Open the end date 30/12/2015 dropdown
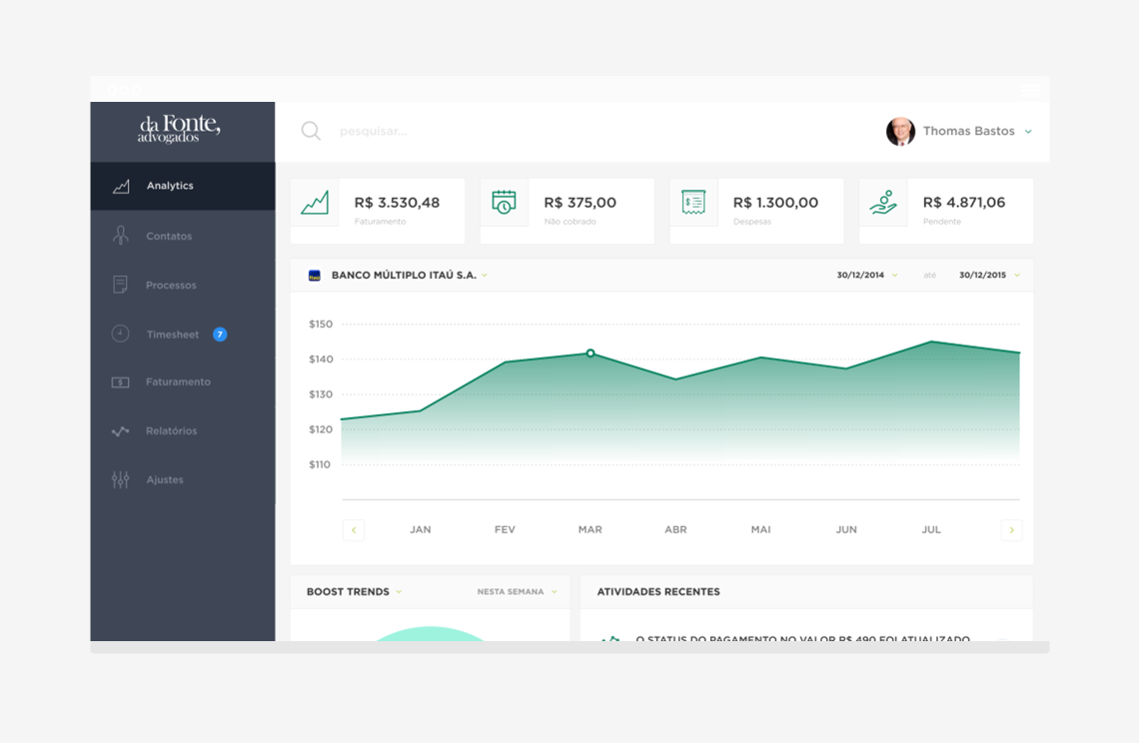Viewport: 1139px width, 743px height. coord(989,276)
